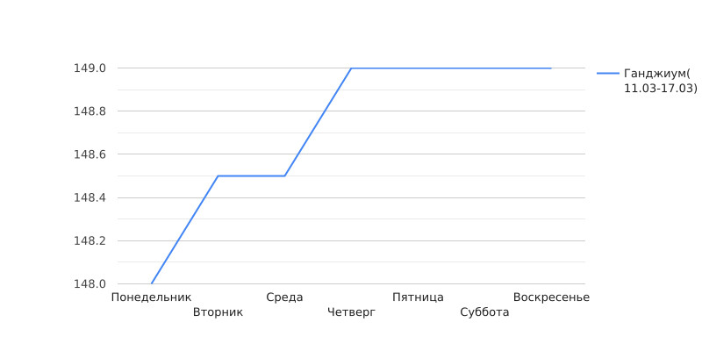Image resolution: width=702 pixels, height=351 pixels.
Task: Click the Понедельник axis label
Action: click(x=151, y=297)
